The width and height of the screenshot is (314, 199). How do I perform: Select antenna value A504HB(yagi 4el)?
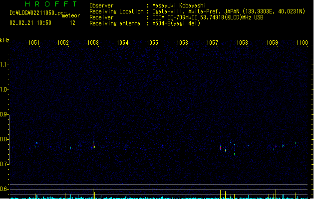point(176,23)
